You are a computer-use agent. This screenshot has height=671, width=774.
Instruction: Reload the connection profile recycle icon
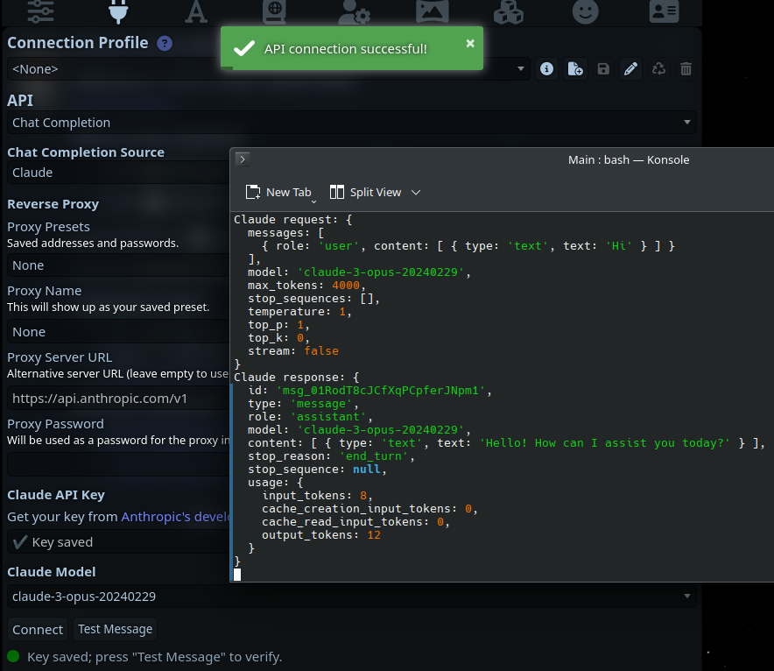(658, 68)
